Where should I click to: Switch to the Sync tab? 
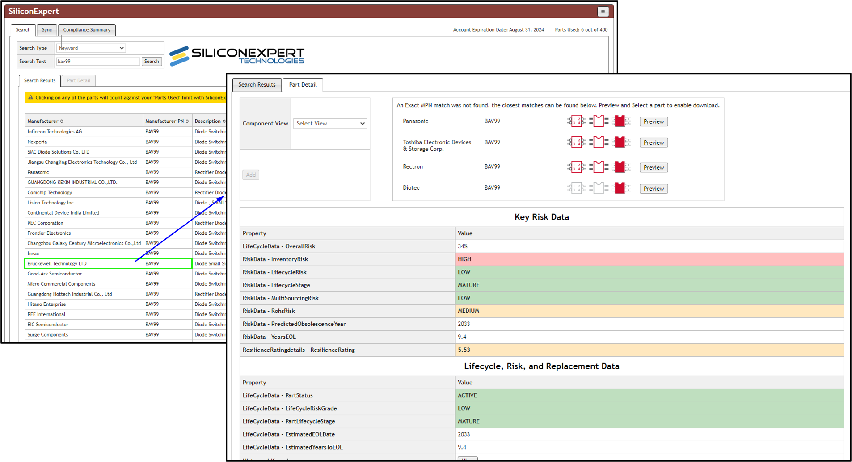pyautogui.click(x=46, y=30)
